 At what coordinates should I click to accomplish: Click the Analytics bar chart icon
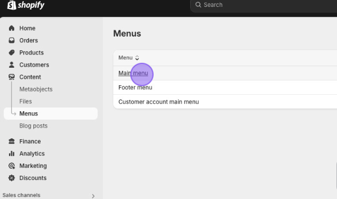pos(12,153)
